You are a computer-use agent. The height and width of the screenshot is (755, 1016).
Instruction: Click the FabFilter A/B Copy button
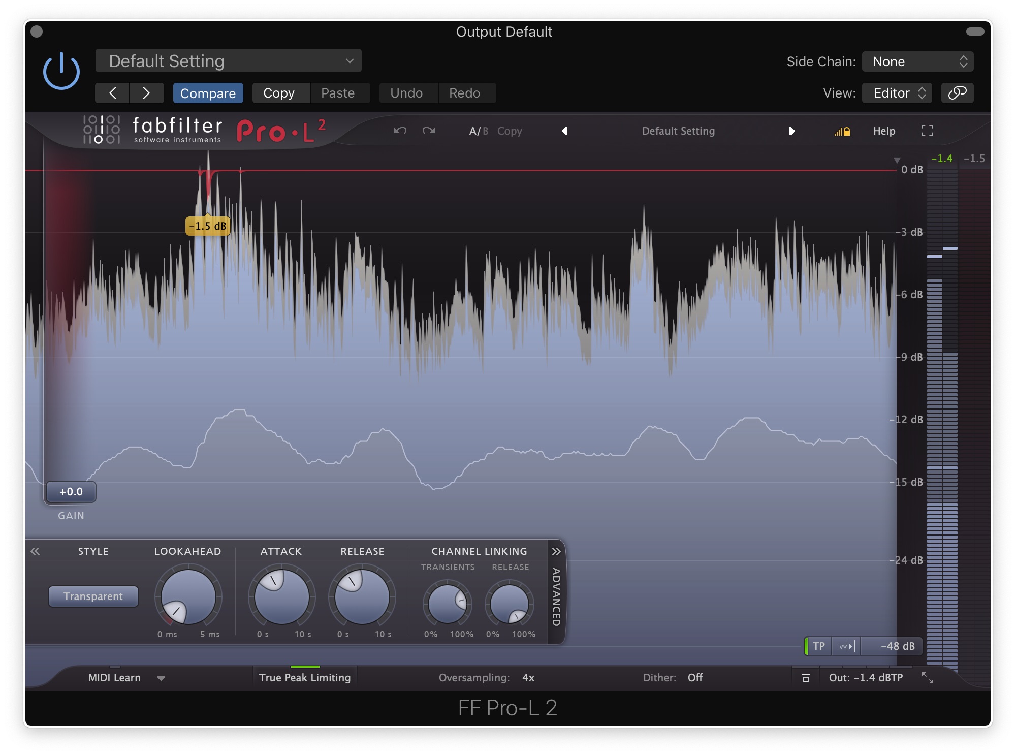(x=510, y=131)
